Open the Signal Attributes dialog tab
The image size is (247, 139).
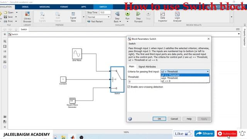coord(147,67)
